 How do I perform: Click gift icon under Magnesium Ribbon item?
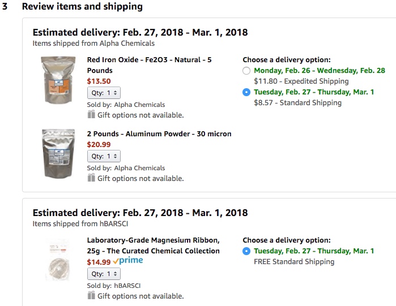coord(91,296)
